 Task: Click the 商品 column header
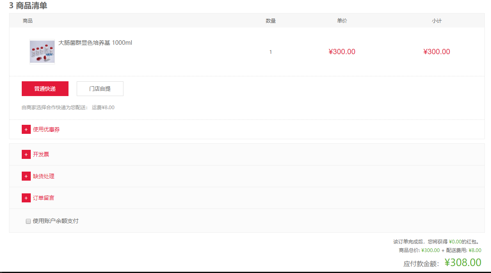click(x=27, y=21)
